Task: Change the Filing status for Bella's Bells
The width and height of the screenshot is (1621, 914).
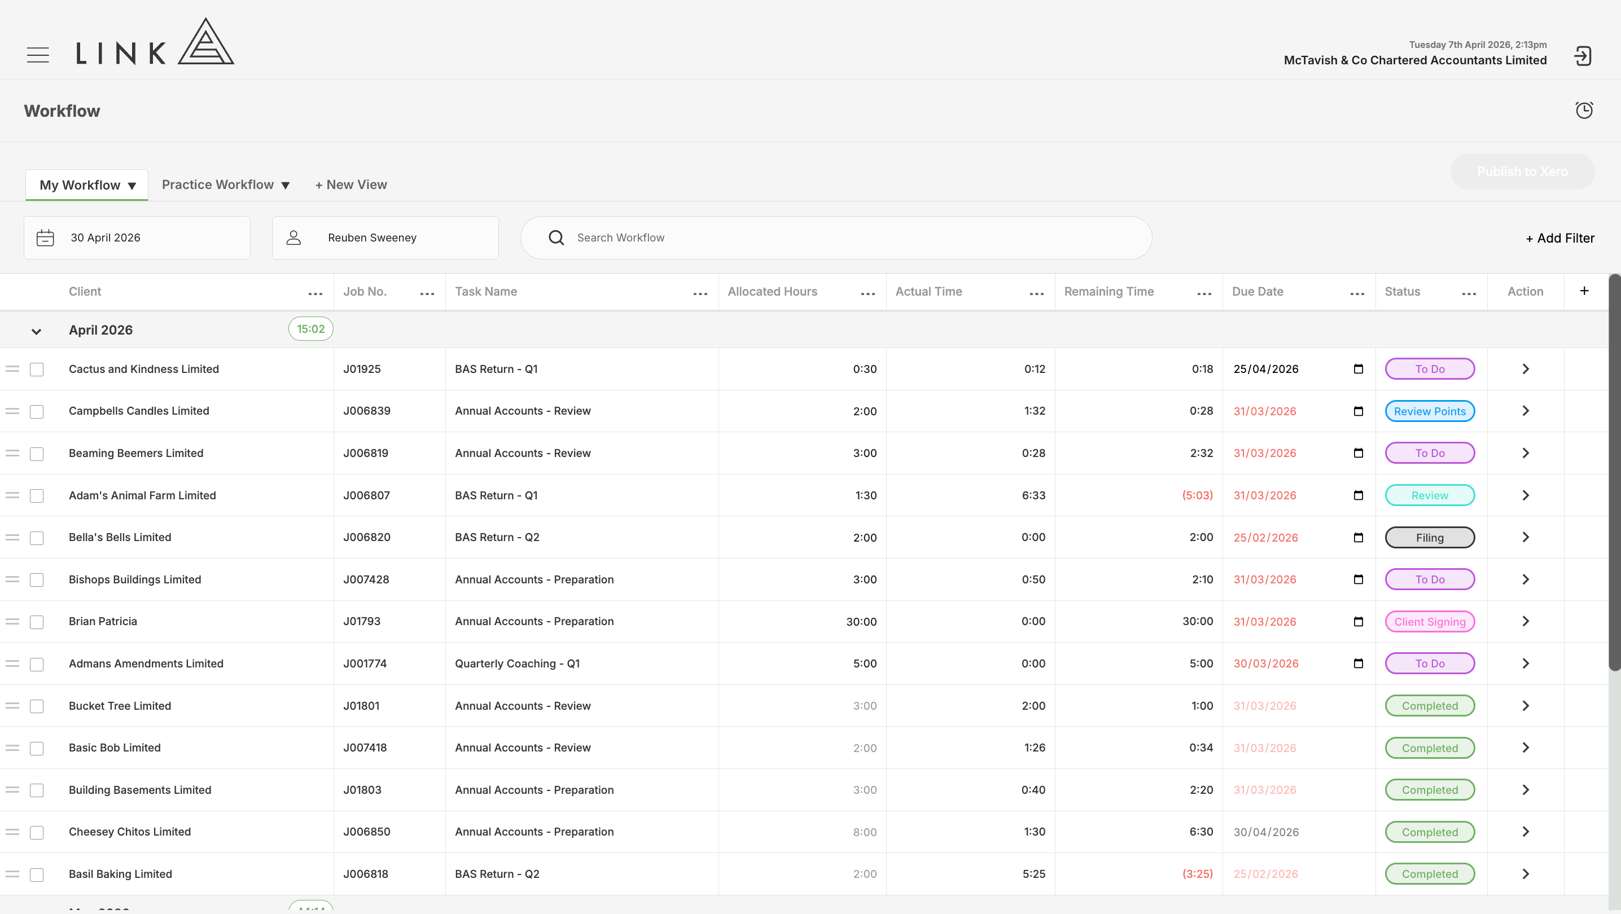Action: pyautogui.click(x=1430, y=537)
